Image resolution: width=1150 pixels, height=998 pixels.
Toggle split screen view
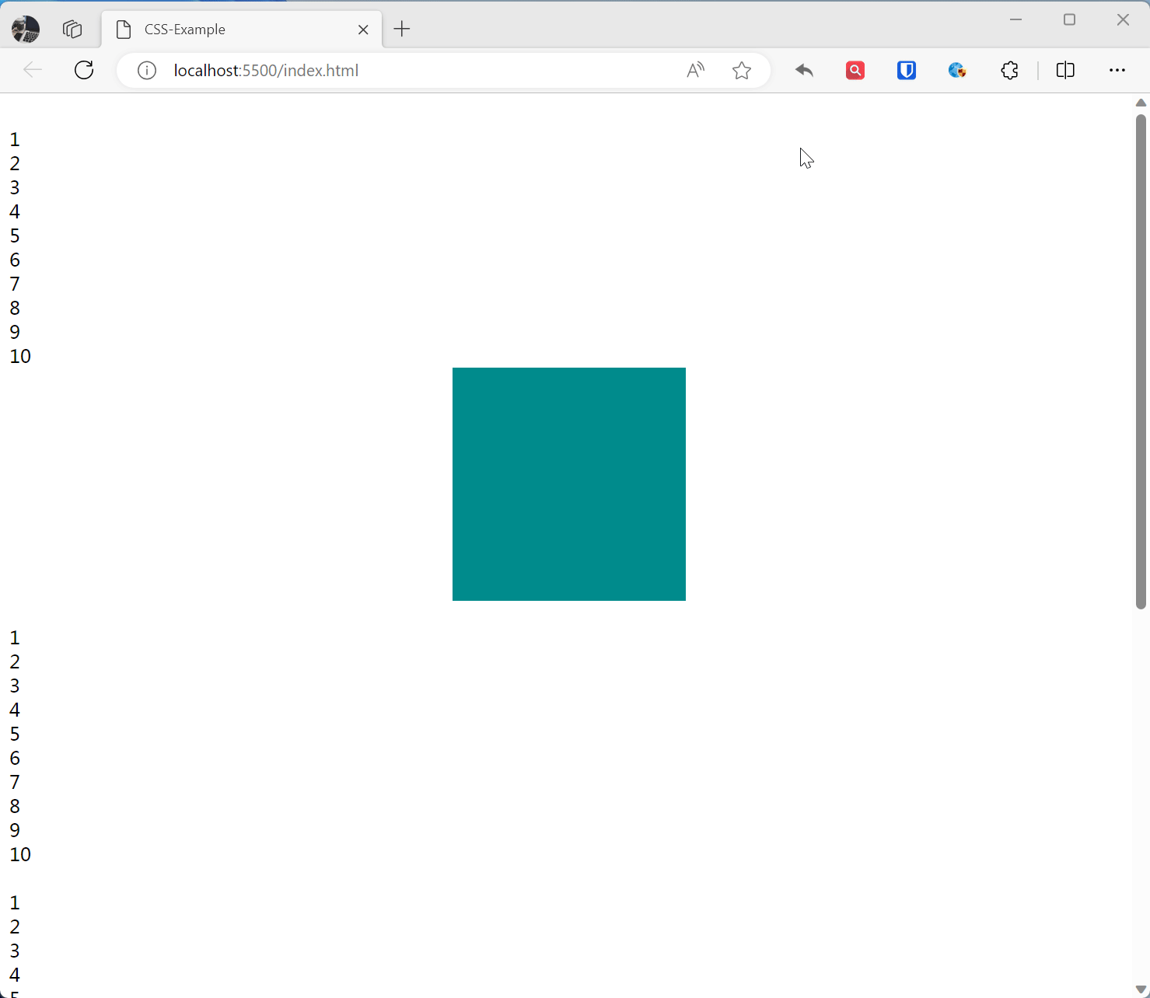point(1065,71)
